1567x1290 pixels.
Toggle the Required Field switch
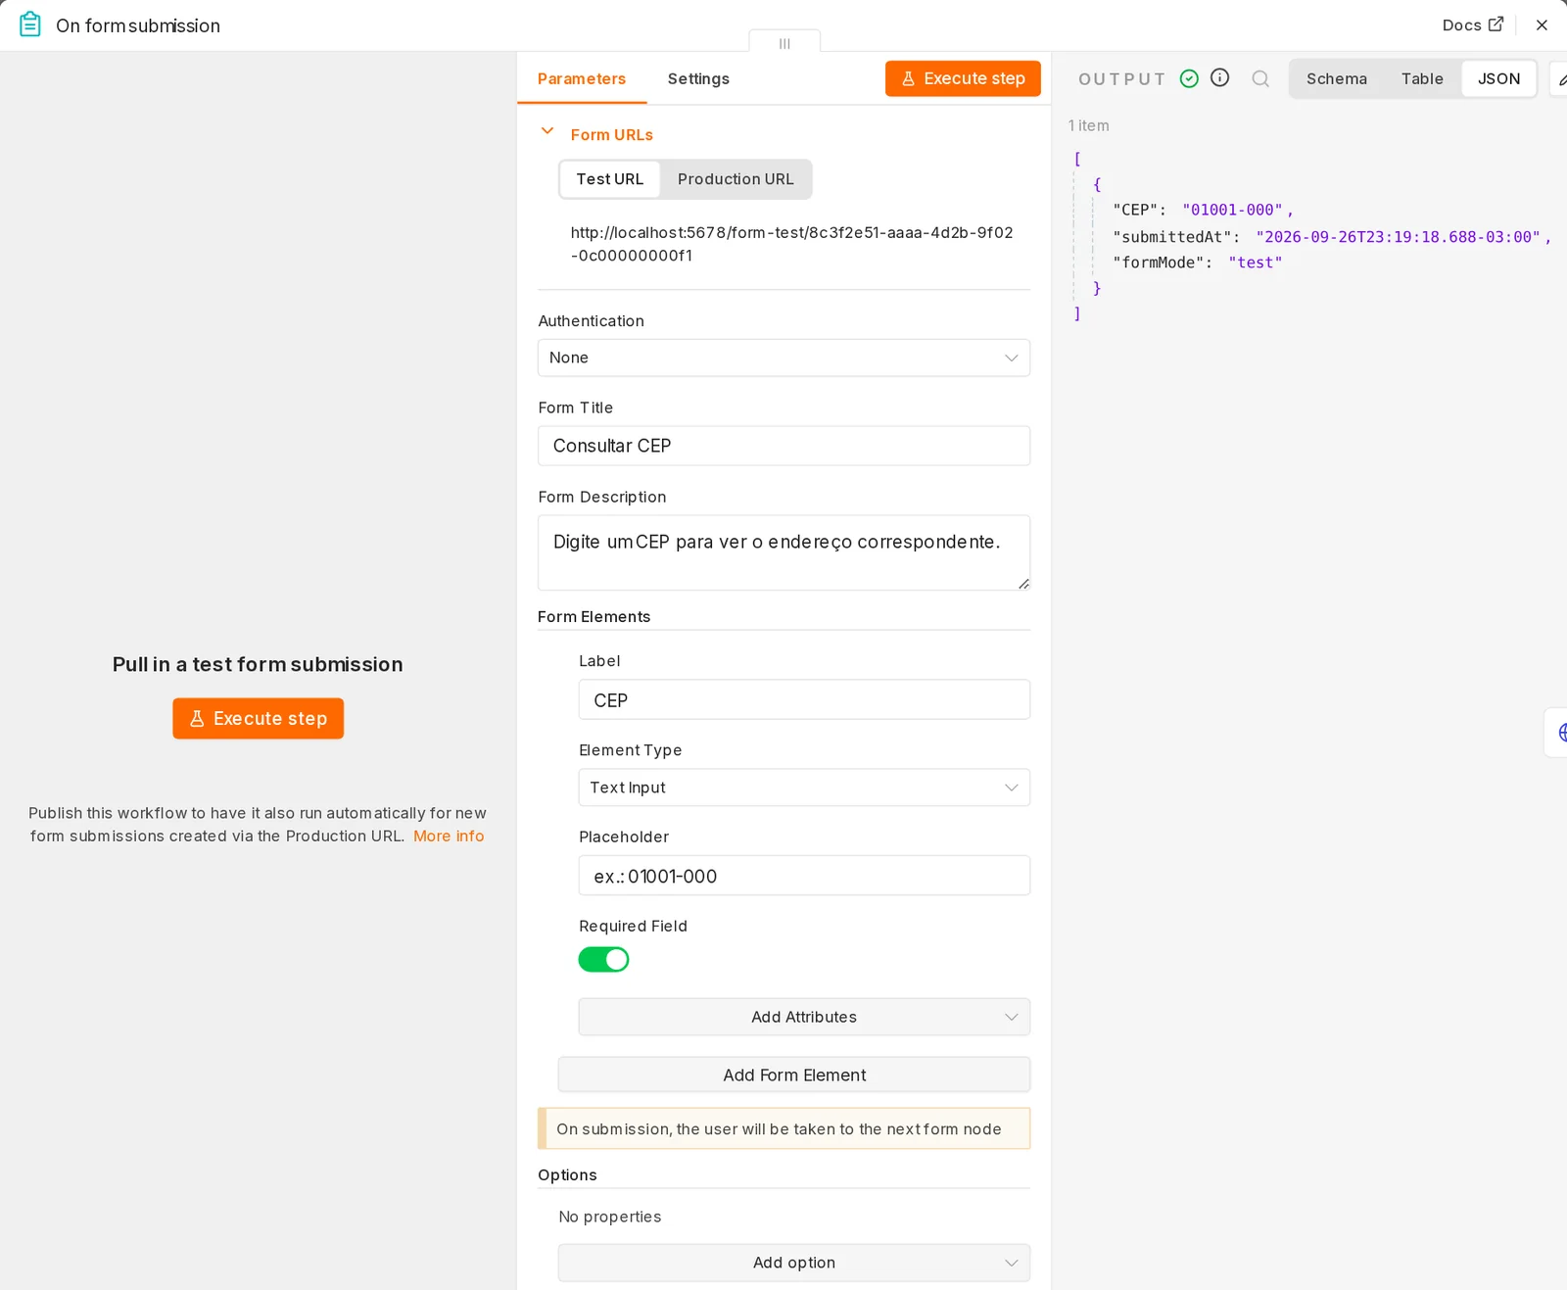(x=603, y=959)
